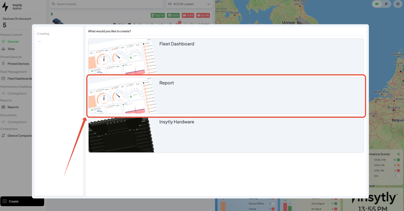The width and height of the screenshot is (404, 211).
Task: Click the grey N/A legend swatch
Action: coord(398,176)
